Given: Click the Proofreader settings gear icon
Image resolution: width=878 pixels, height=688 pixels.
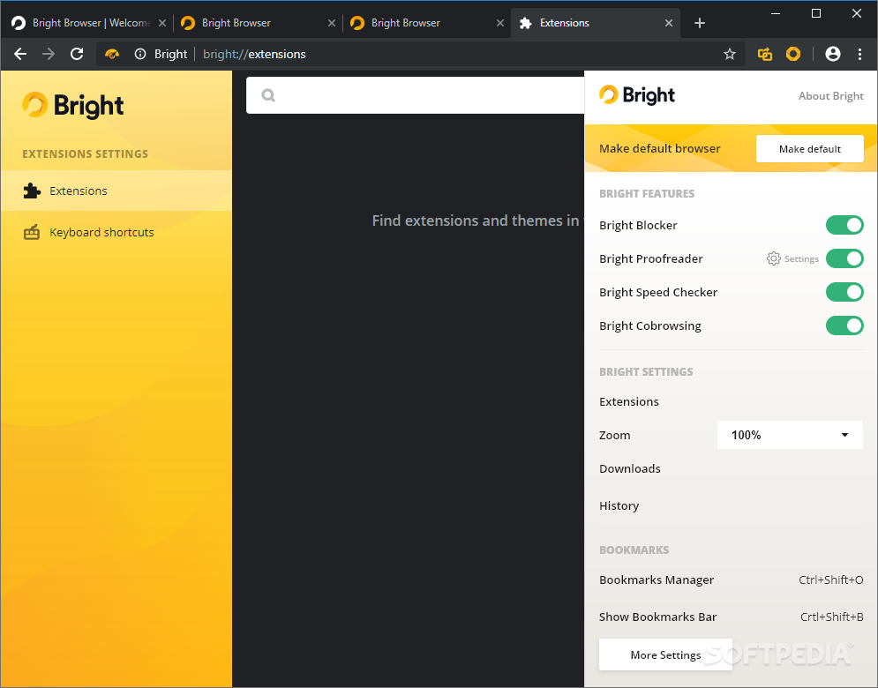Looking at the screenshot, I should point(773,258).
